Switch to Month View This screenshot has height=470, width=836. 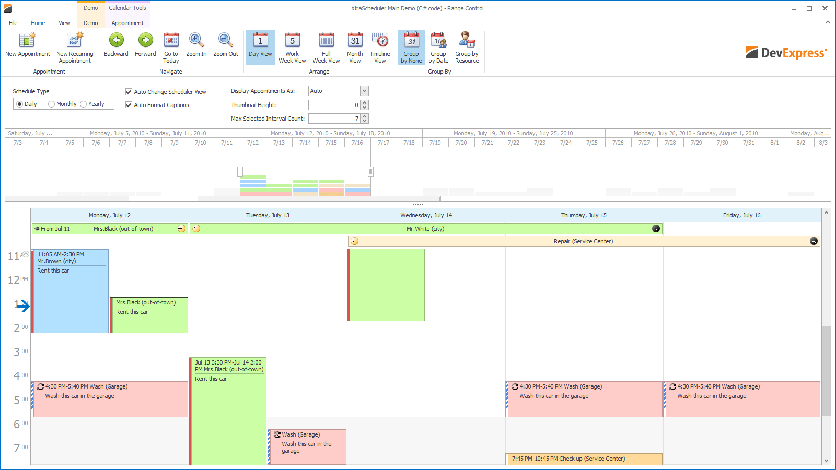355,48
